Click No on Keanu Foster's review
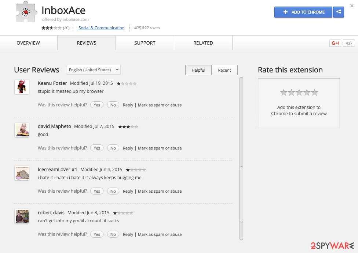Viewport: 358px width, 253px height. tap(113, 105)
